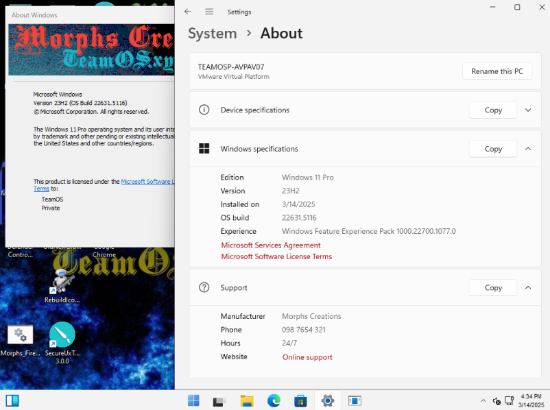Show hidden icons in the system tray
This screenshot has height=410, width=550.
point(483,400)
